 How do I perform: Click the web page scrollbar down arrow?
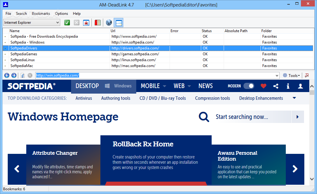pyautogui.click(x=312, y=179)
